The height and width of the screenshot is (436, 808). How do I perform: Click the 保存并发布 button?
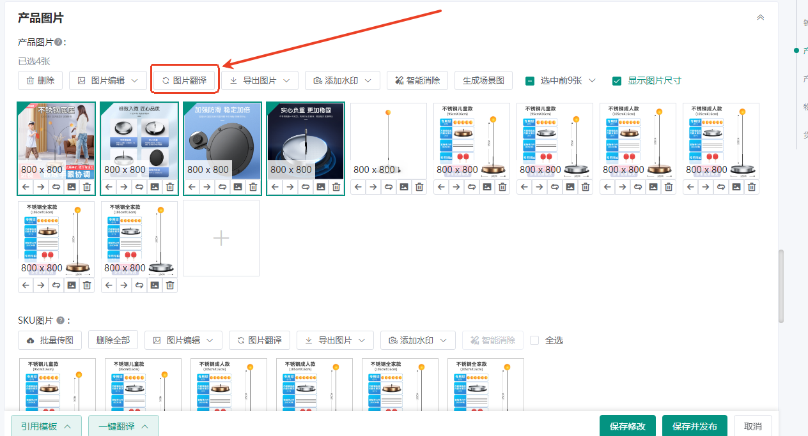pos(694,426)
